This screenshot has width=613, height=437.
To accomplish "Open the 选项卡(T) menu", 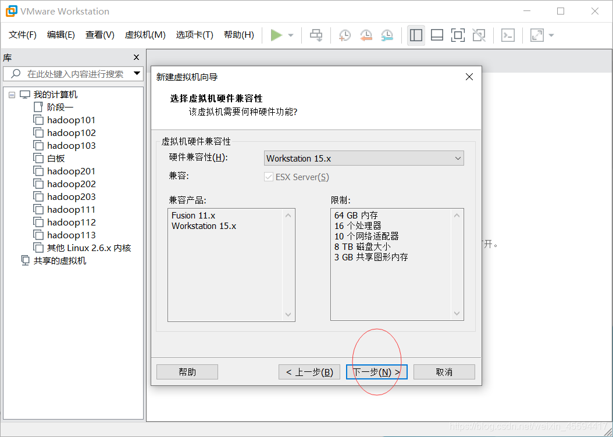I will [x=194, y=35].
